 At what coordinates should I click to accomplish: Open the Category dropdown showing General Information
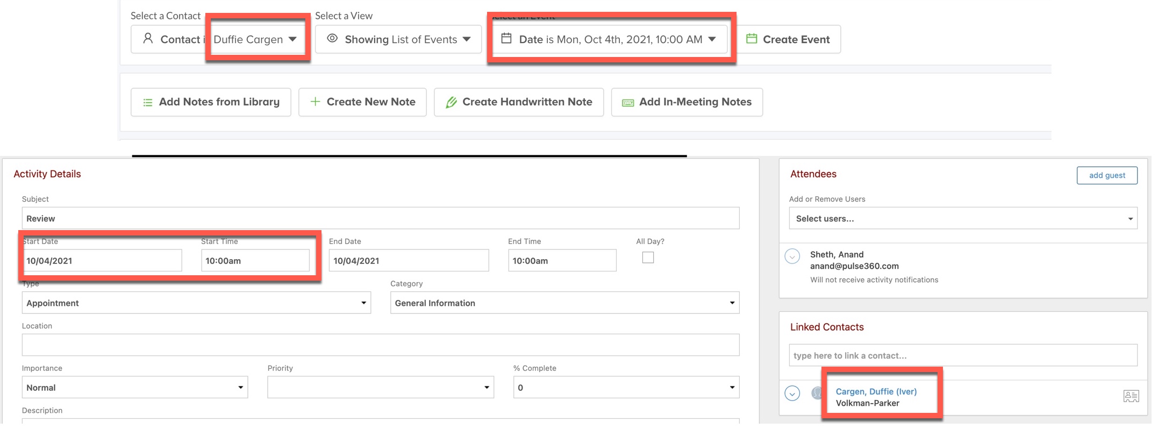[564, 303]
